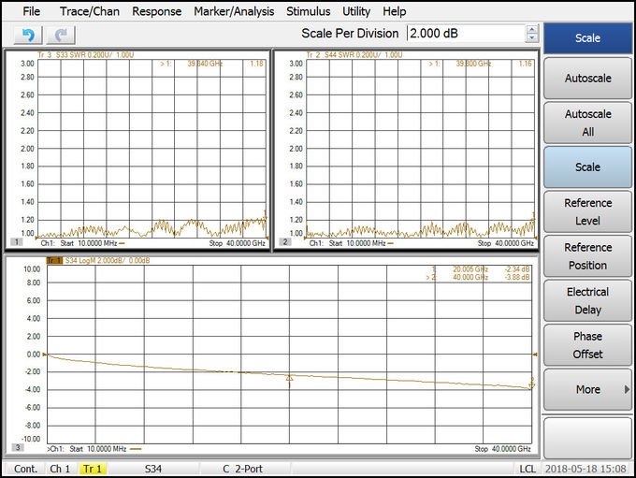
Task: Decrease Scale Per Division with down stepper
Action: (x=532, y=37)
